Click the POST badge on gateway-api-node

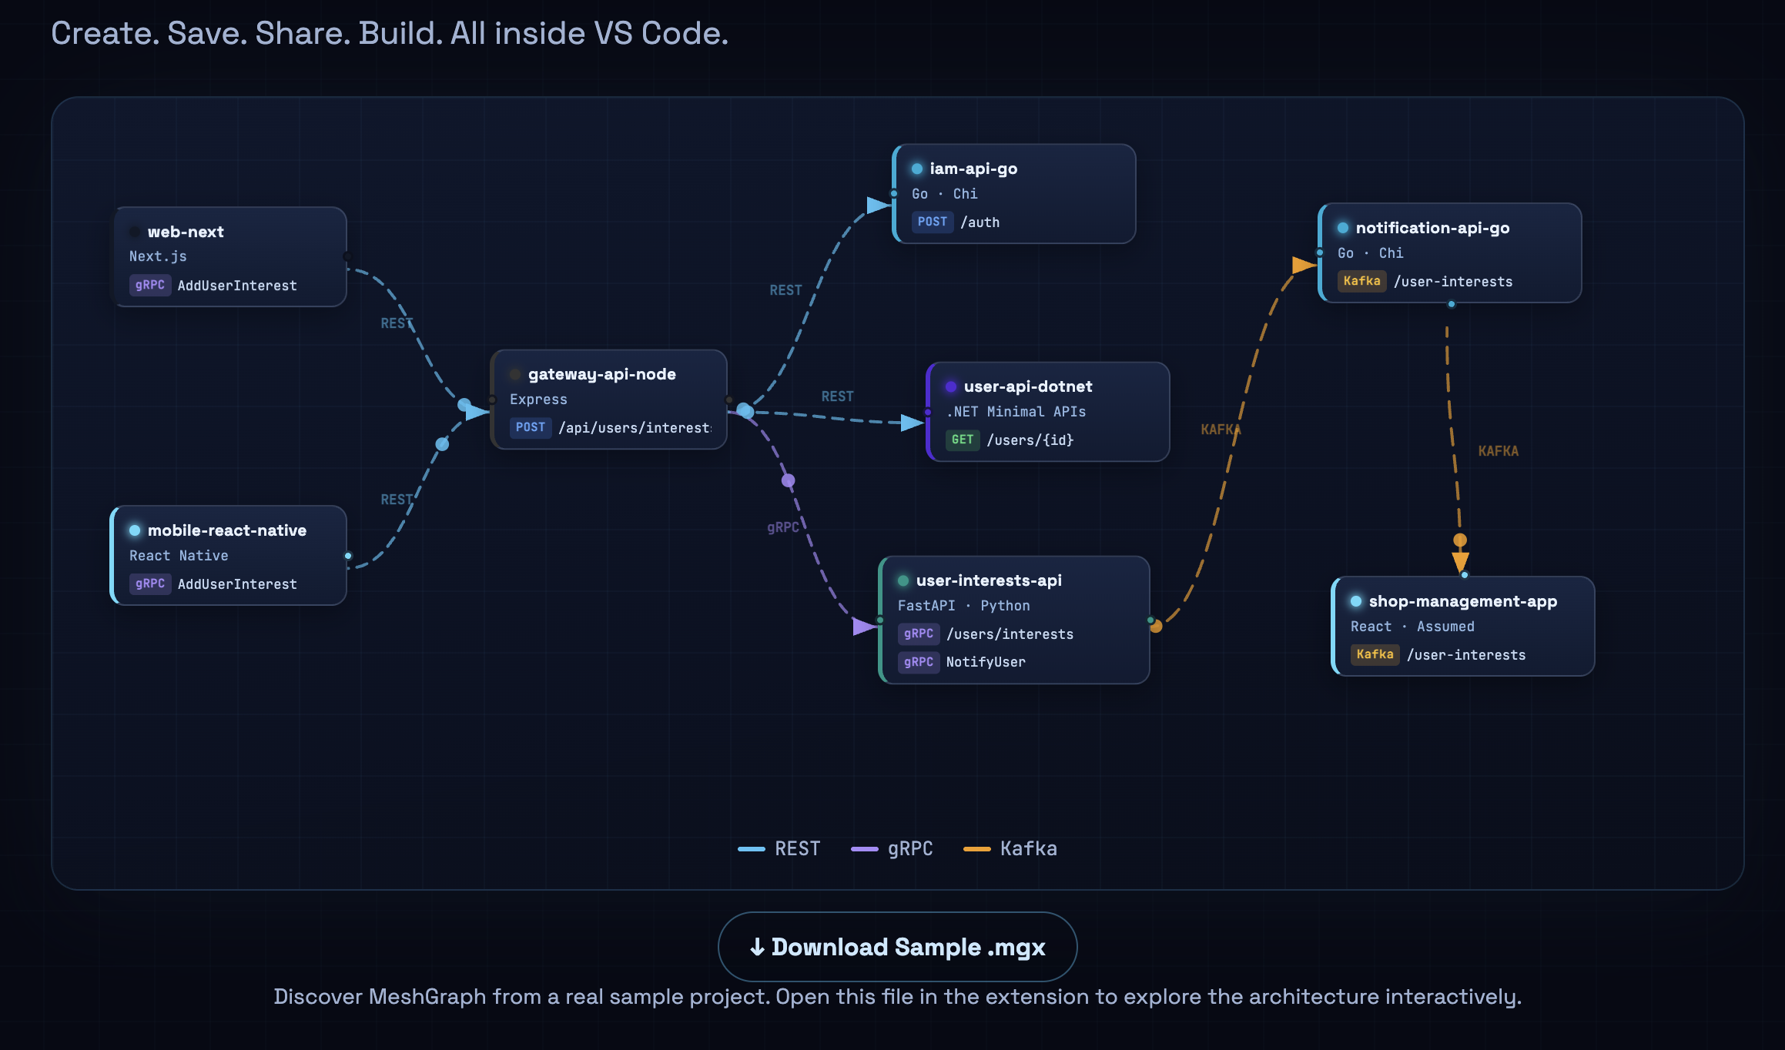pyautogui.click(x=531, y=427)
